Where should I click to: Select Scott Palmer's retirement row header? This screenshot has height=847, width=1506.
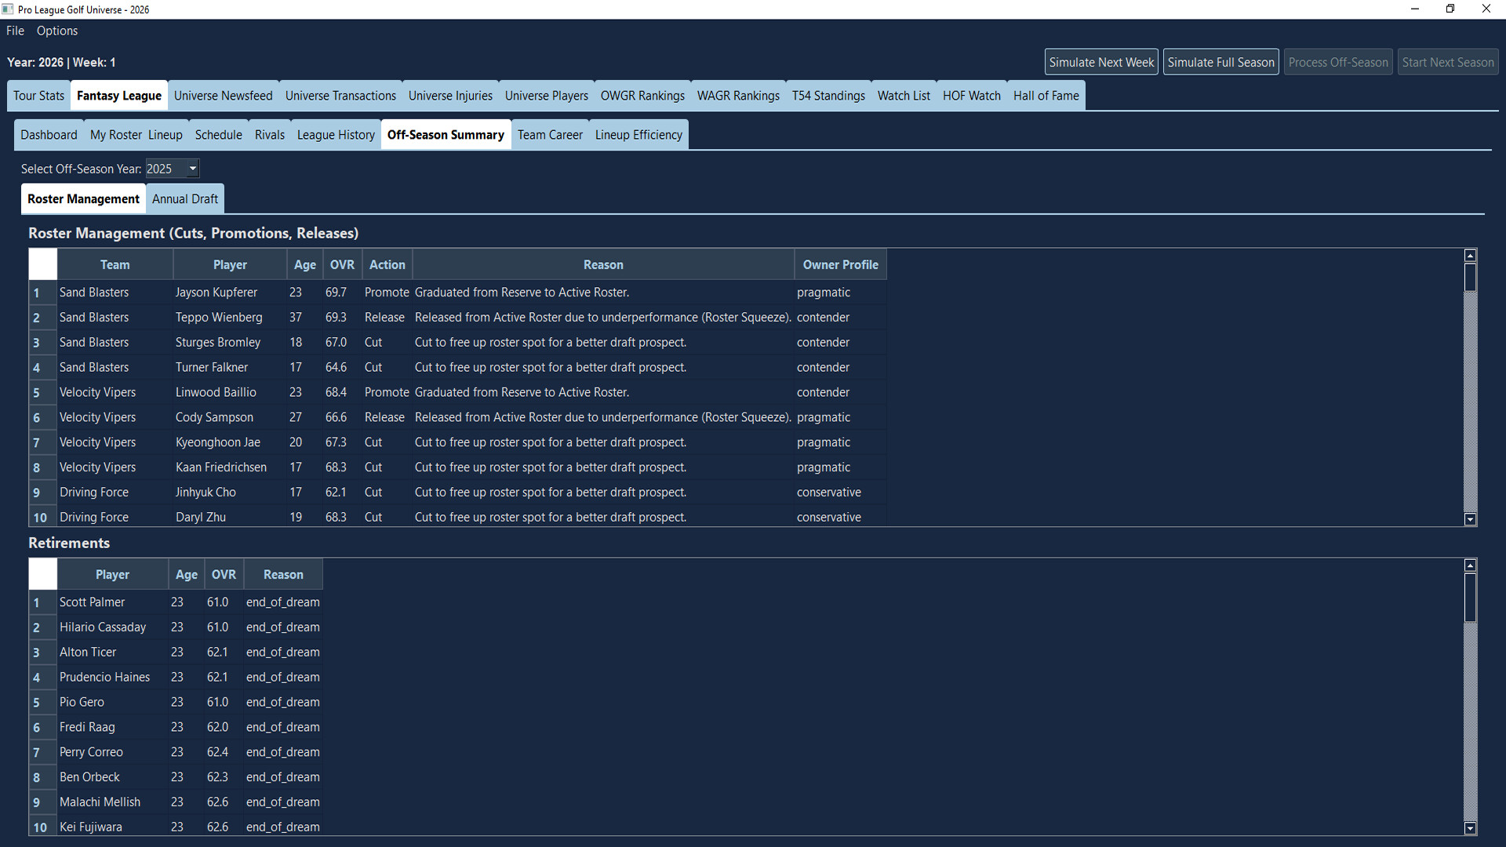point(42,602)
